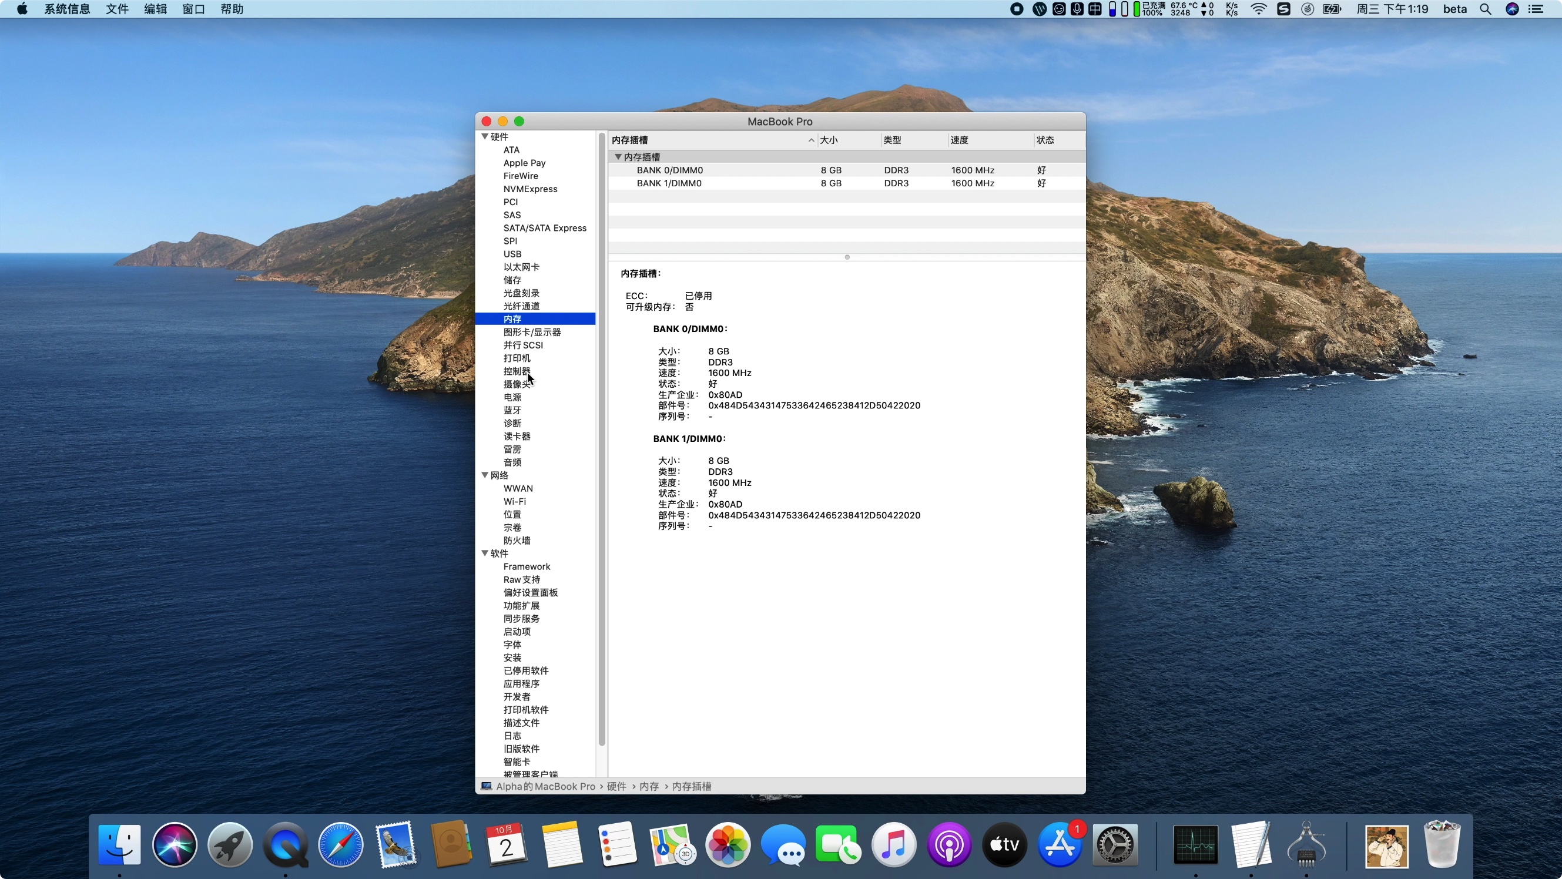The height and width of the screenshot is (879, 1562).
Task: Sort by 状态 column header
Action: 1060,140
